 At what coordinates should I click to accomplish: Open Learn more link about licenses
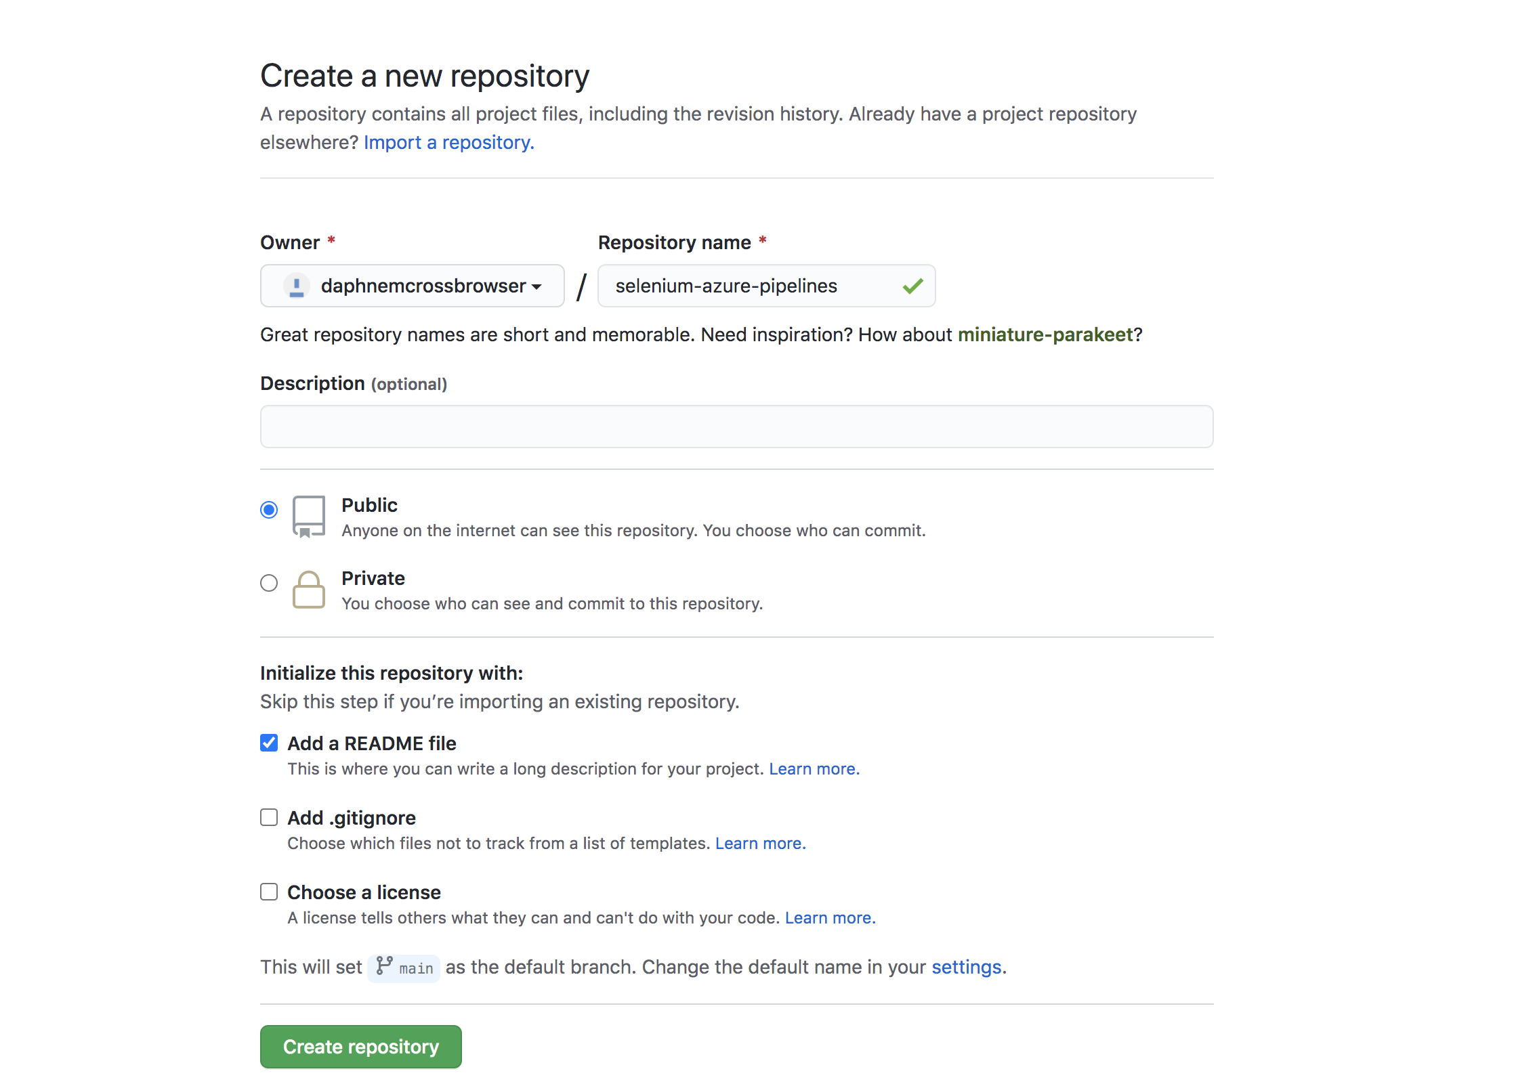[830, 918]
